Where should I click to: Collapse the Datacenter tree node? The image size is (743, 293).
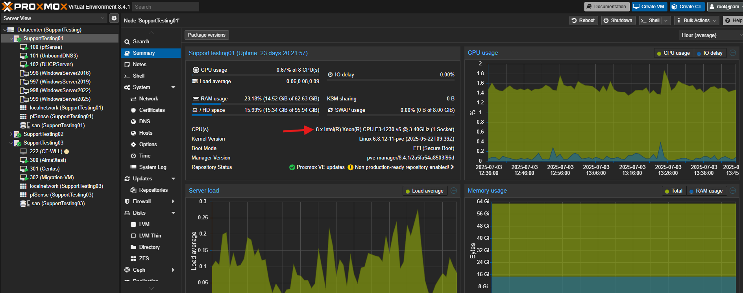4,30
